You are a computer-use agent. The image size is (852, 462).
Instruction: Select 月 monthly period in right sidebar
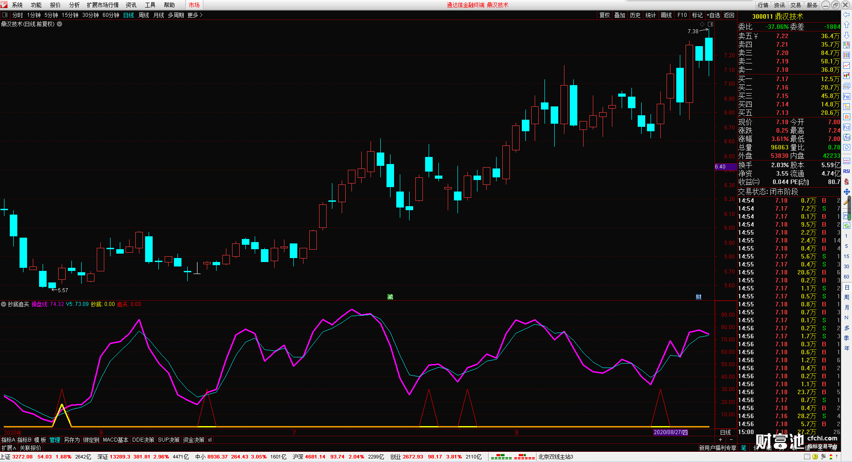[x=847, y=307]
